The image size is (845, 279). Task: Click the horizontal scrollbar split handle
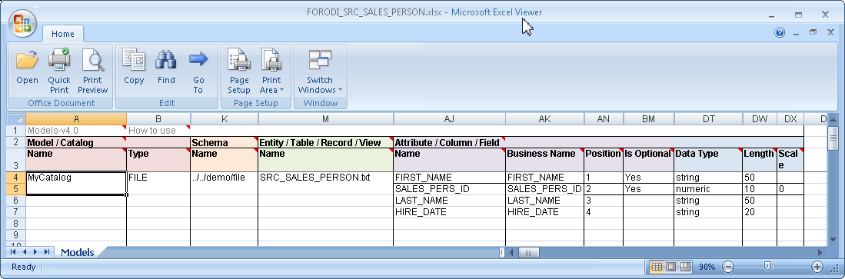(502, 252)
